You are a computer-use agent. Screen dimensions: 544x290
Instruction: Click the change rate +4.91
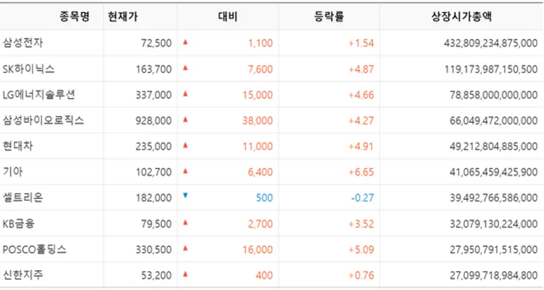[x=361, y=146]
